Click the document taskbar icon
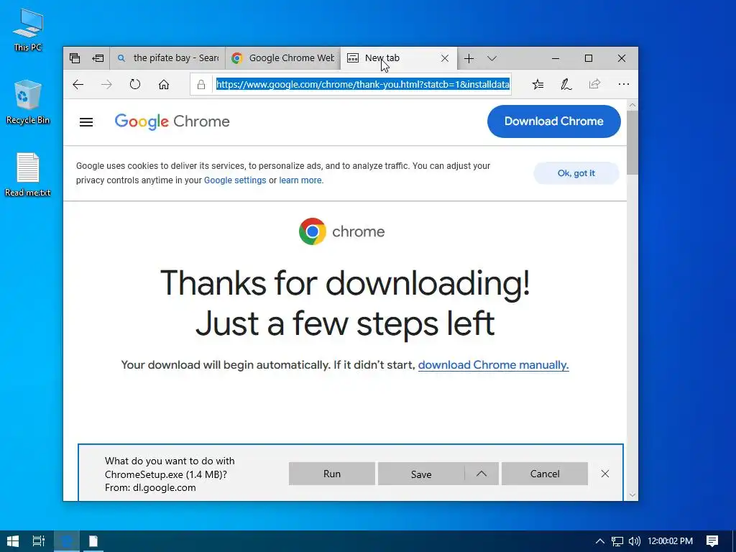Image resolution: width=736 pixels, height=552 pixels. coord(93,541)
